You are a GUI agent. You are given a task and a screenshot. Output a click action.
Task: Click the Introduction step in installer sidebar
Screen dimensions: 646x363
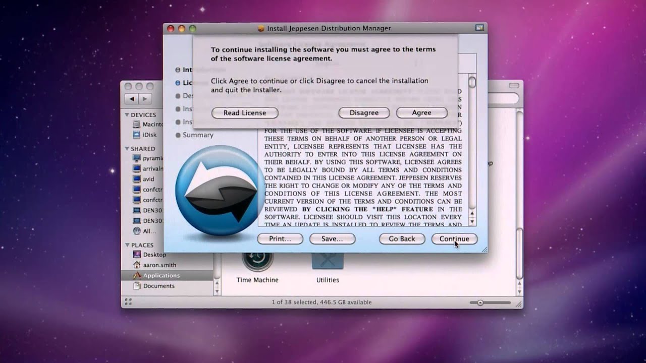[185, 70]
